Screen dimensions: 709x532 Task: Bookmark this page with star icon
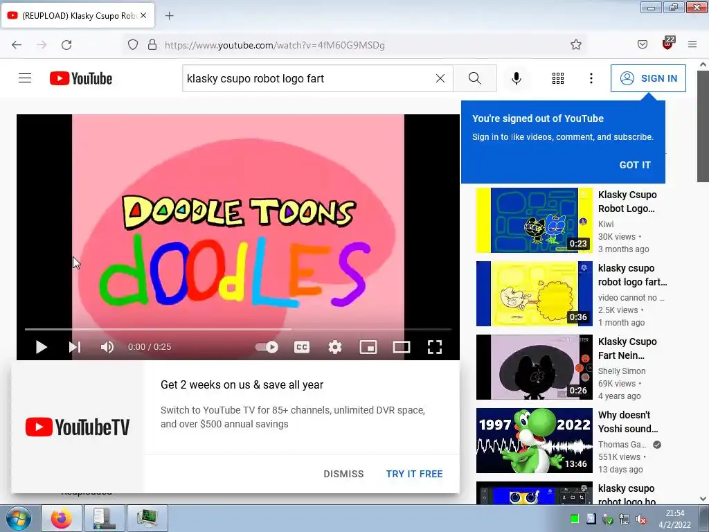coord(575,44)
